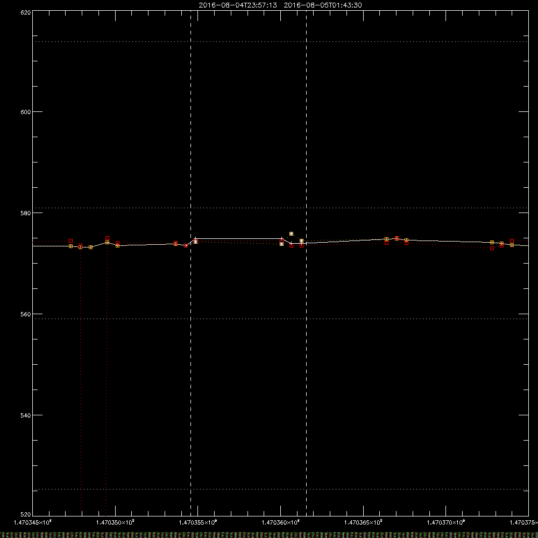Click the start timestamp 2016-08-04T23:57:13 in title

pos(238,5)
